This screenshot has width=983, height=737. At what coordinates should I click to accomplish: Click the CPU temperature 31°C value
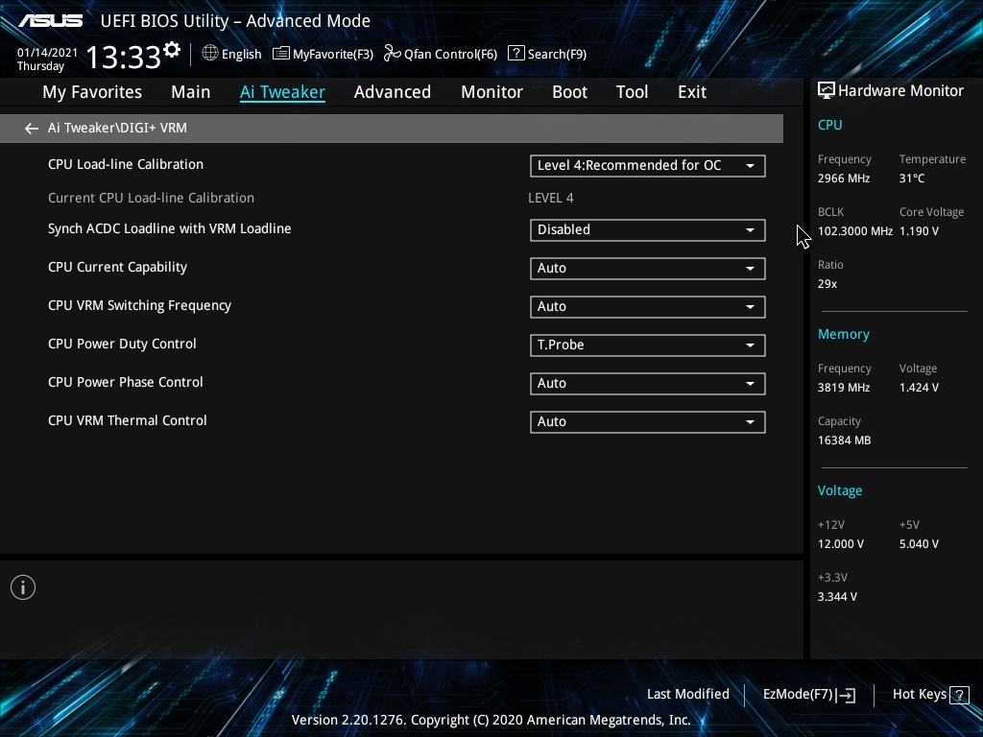[x=912, y=178]
